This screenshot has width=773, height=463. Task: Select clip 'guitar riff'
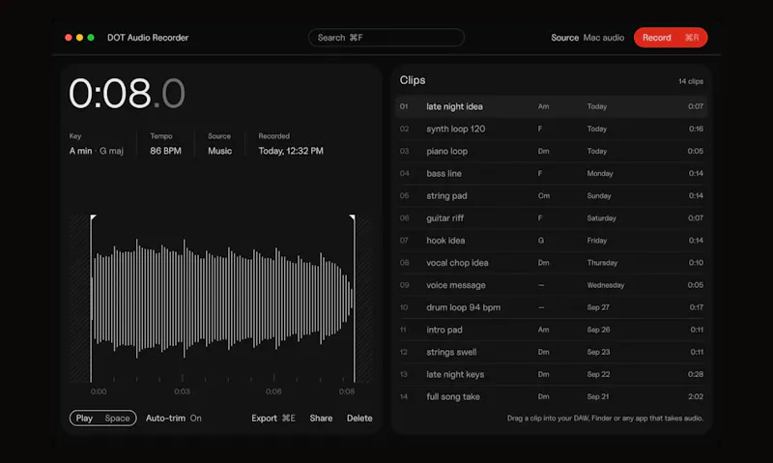click(x=551, y=217)
